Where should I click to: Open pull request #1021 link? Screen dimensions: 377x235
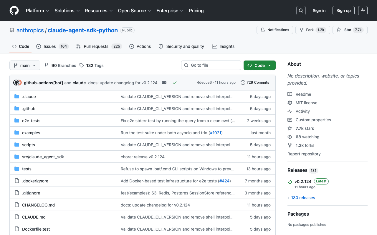(216, 133)
